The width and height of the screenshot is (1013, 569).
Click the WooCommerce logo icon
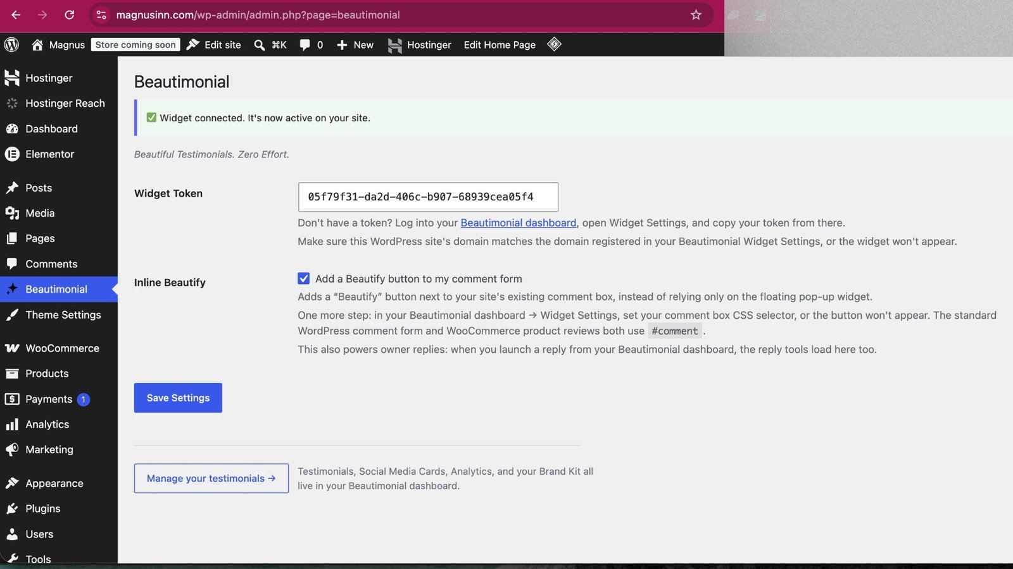[x=12, y=348]
